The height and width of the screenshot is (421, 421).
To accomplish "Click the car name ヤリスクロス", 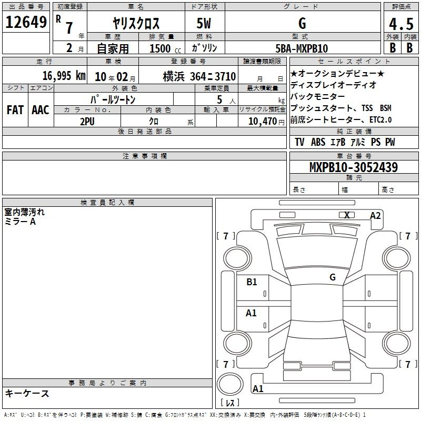I will (137, 24).
